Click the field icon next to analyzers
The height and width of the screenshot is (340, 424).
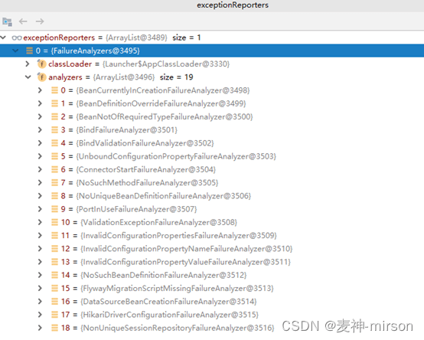click(41, 77)
